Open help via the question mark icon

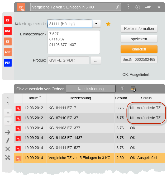pos(128,7)
